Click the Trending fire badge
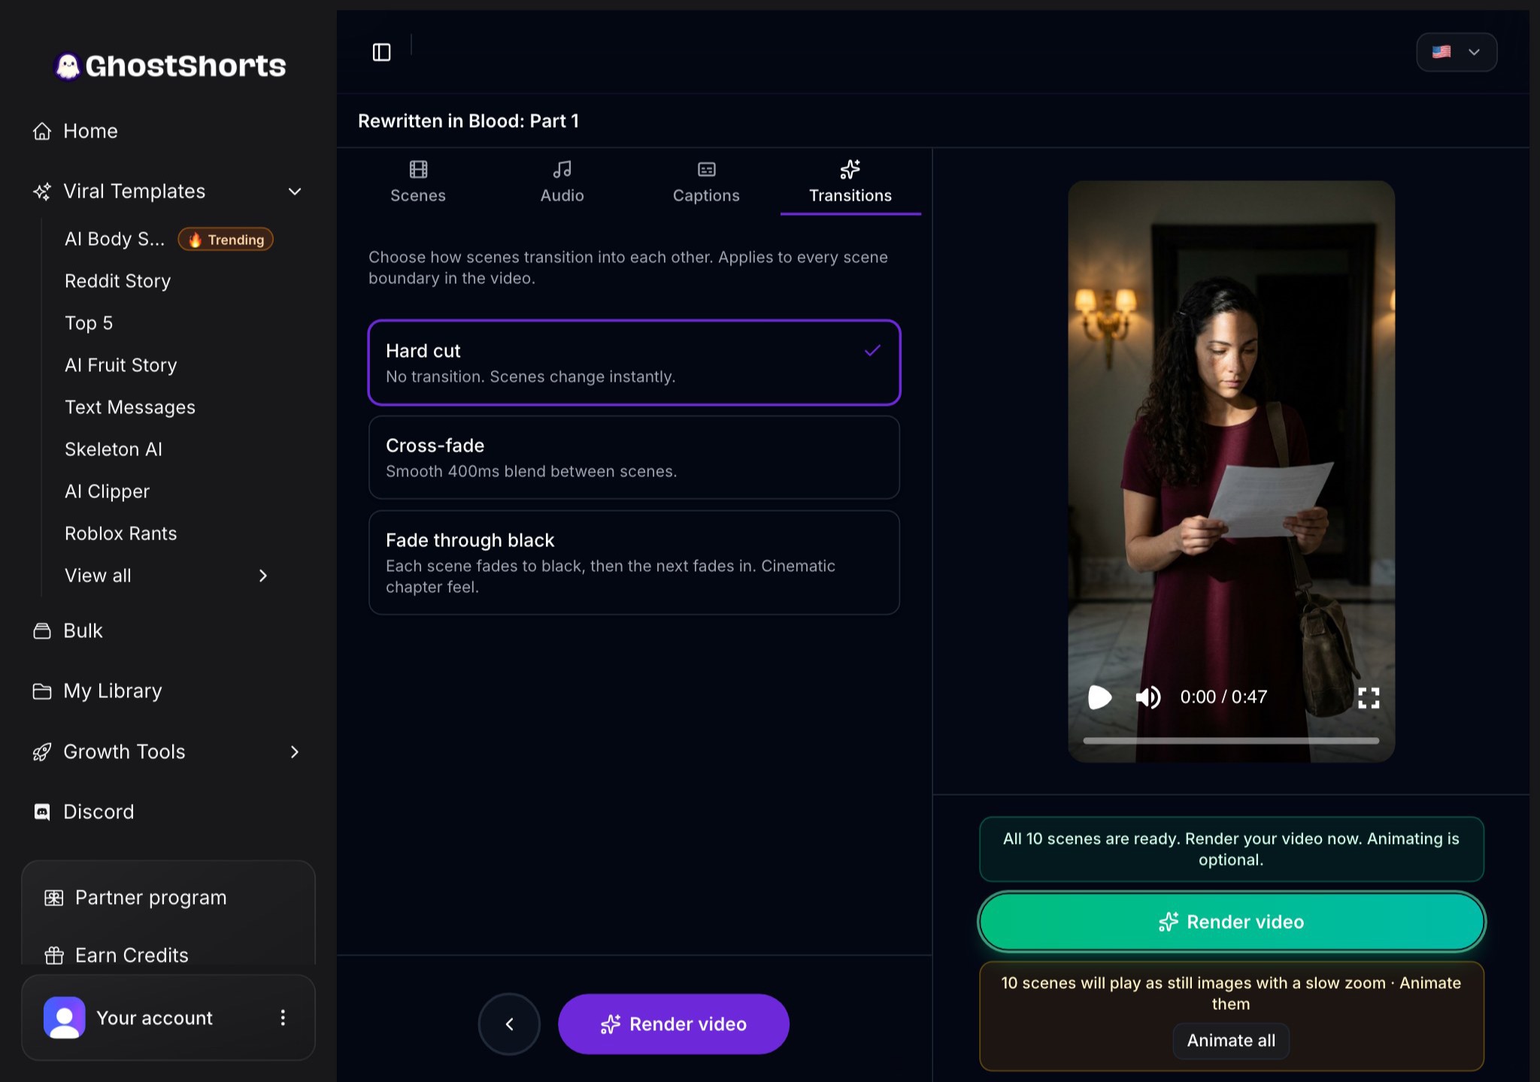 point(226,239)
